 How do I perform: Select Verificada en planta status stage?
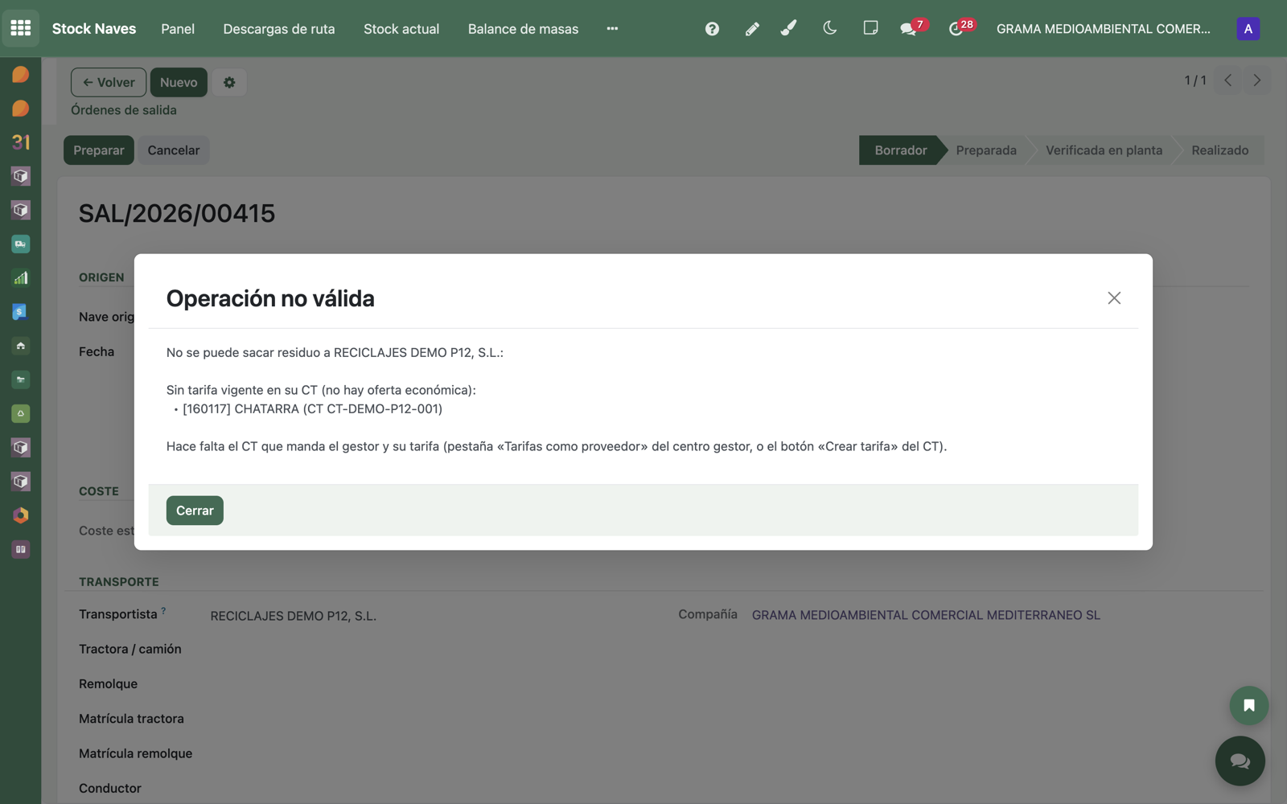point(1104,150)
